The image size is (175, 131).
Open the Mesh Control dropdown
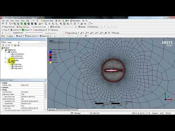[32, 36]
